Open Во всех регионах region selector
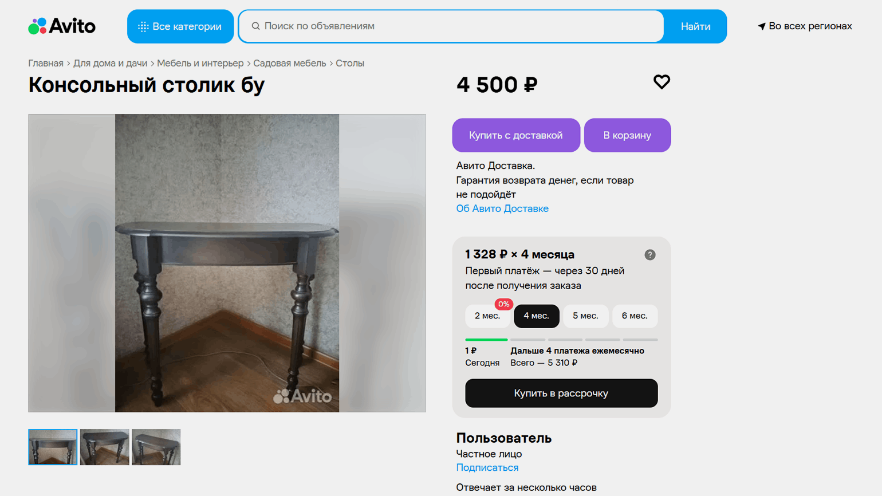The image size is (882, 496). pyautogui.click(x=805, y=26)
